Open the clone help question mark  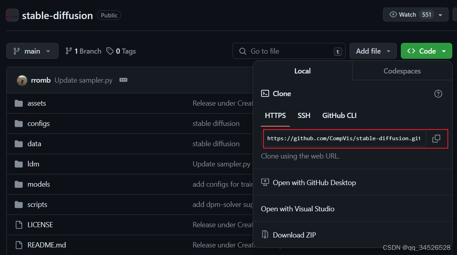pyautogui.click(x=438, y=94)
